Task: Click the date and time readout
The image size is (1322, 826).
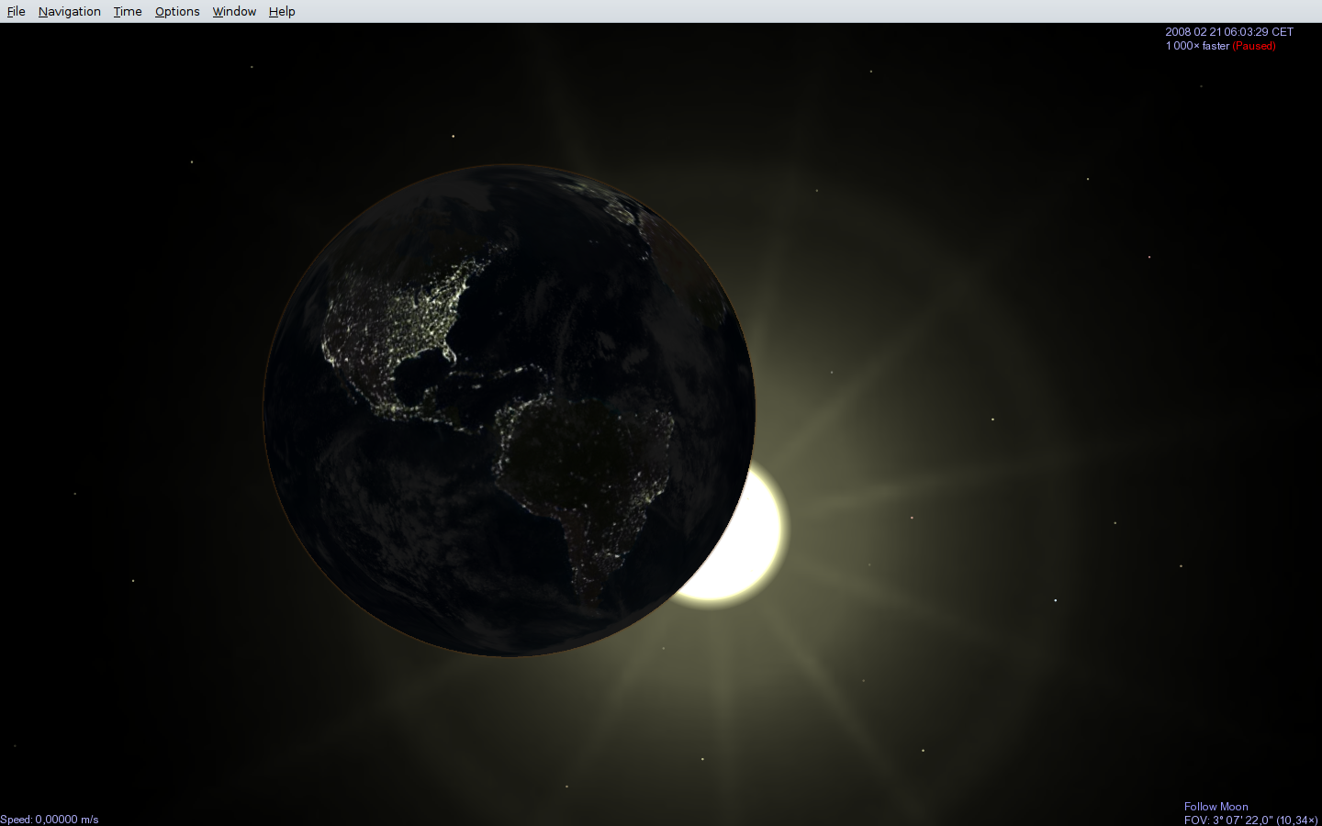Action: 1229,32
